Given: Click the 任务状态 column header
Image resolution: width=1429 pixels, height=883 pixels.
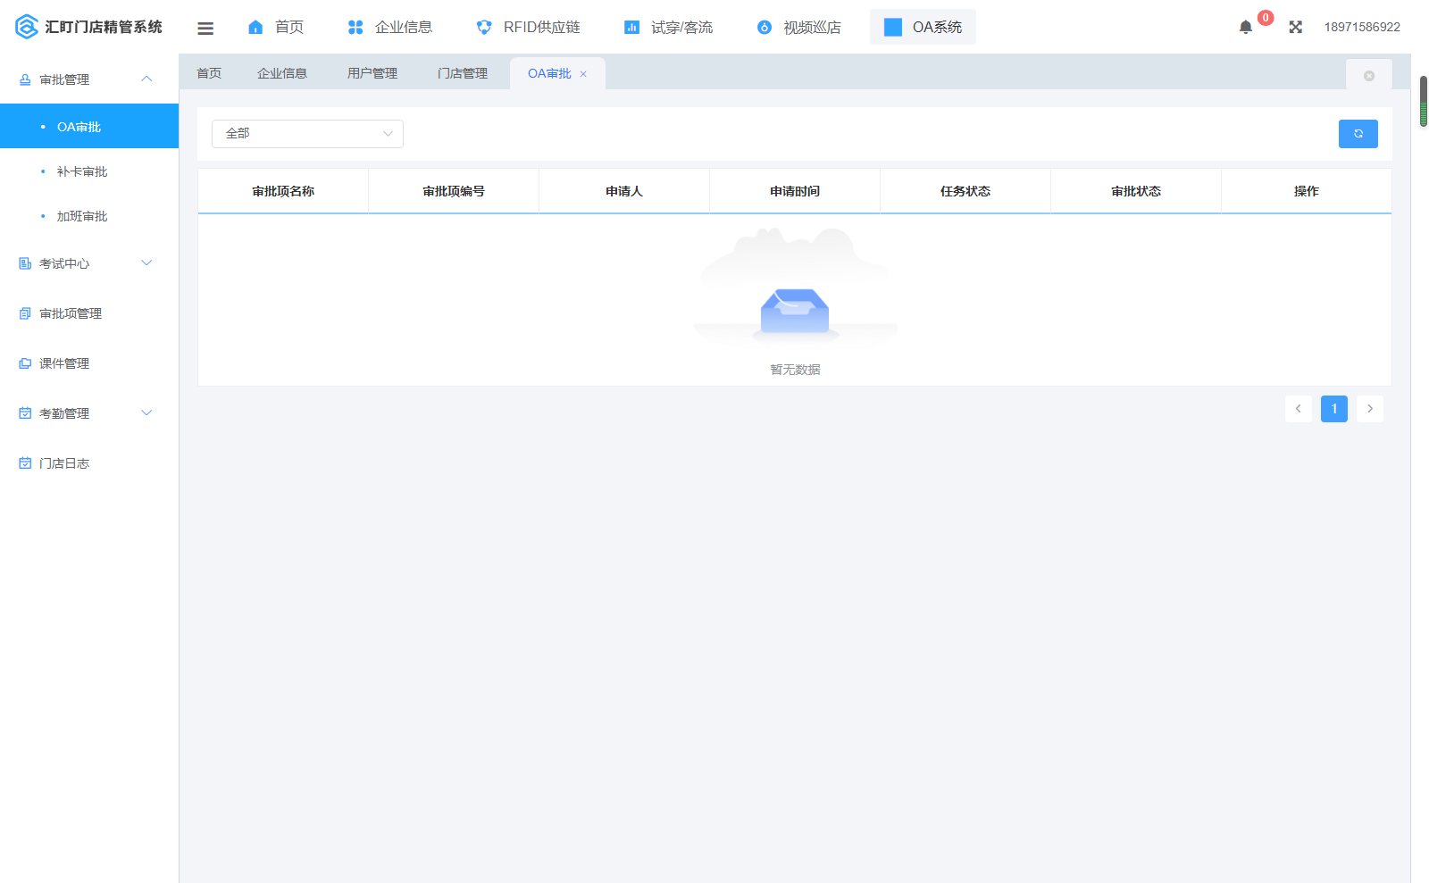Looking at the screenshot, I should (x=965, y=191).
